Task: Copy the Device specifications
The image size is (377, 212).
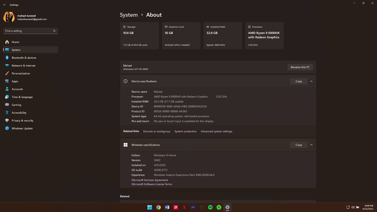Action: [x=298, y=81]
